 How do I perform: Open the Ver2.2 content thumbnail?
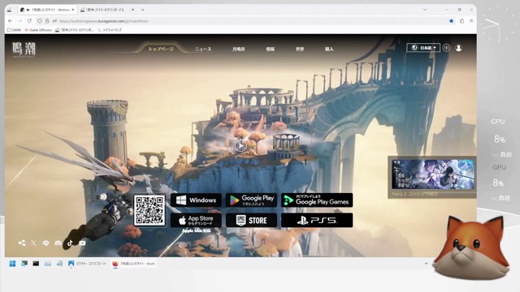coord(432,178)
